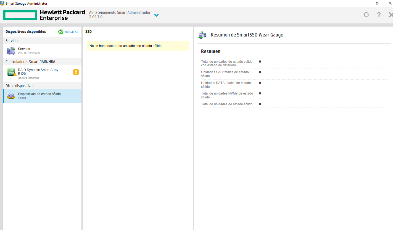
Task: Close the application with header X icon
Action: (391, 15)
